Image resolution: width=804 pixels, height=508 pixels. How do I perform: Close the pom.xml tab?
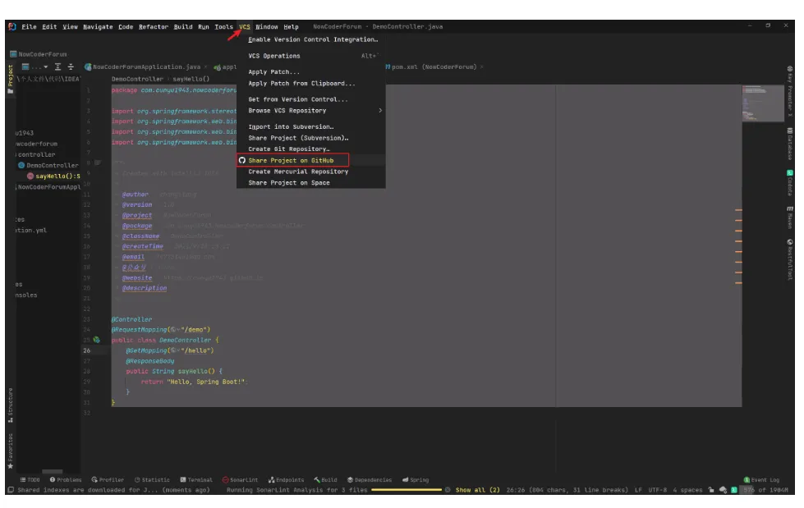[x=482, y=66]
